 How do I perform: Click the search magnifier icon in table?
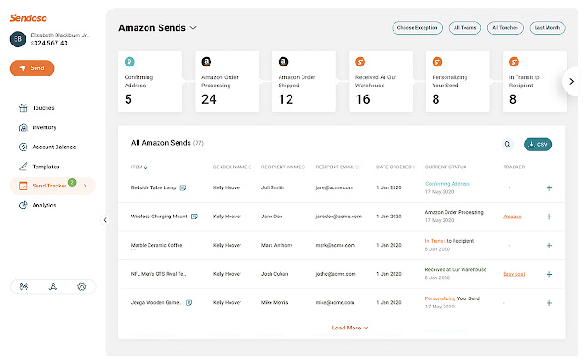click(507, 144)
